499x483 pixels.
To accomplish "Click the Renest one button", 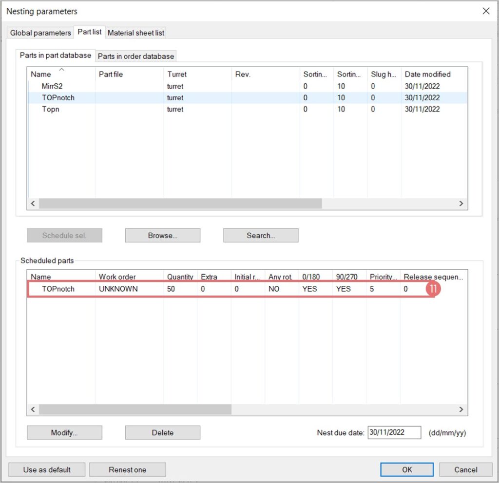I will (x=128, y=470).
